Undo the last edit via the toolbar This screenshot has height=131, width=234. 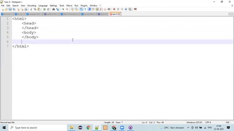(44, 9)
